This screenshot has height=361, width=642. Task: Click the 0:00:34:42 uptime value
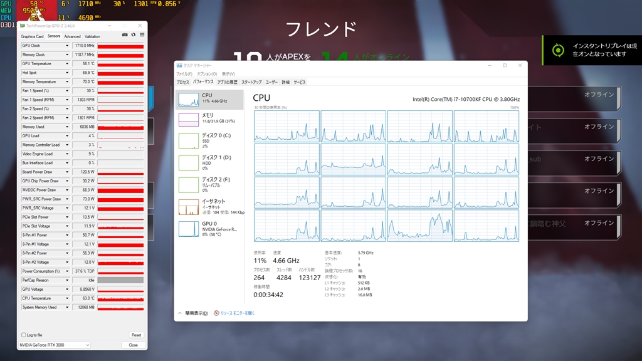pos(268,295)
